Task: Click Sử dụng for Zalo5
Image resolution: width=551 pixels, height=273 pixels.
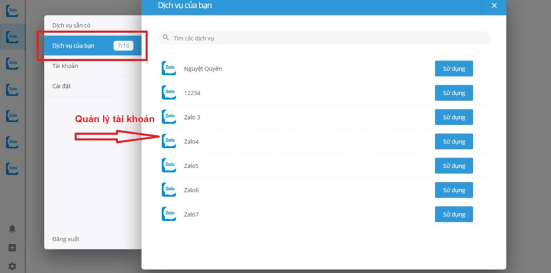Action: [x=454, y=166]
